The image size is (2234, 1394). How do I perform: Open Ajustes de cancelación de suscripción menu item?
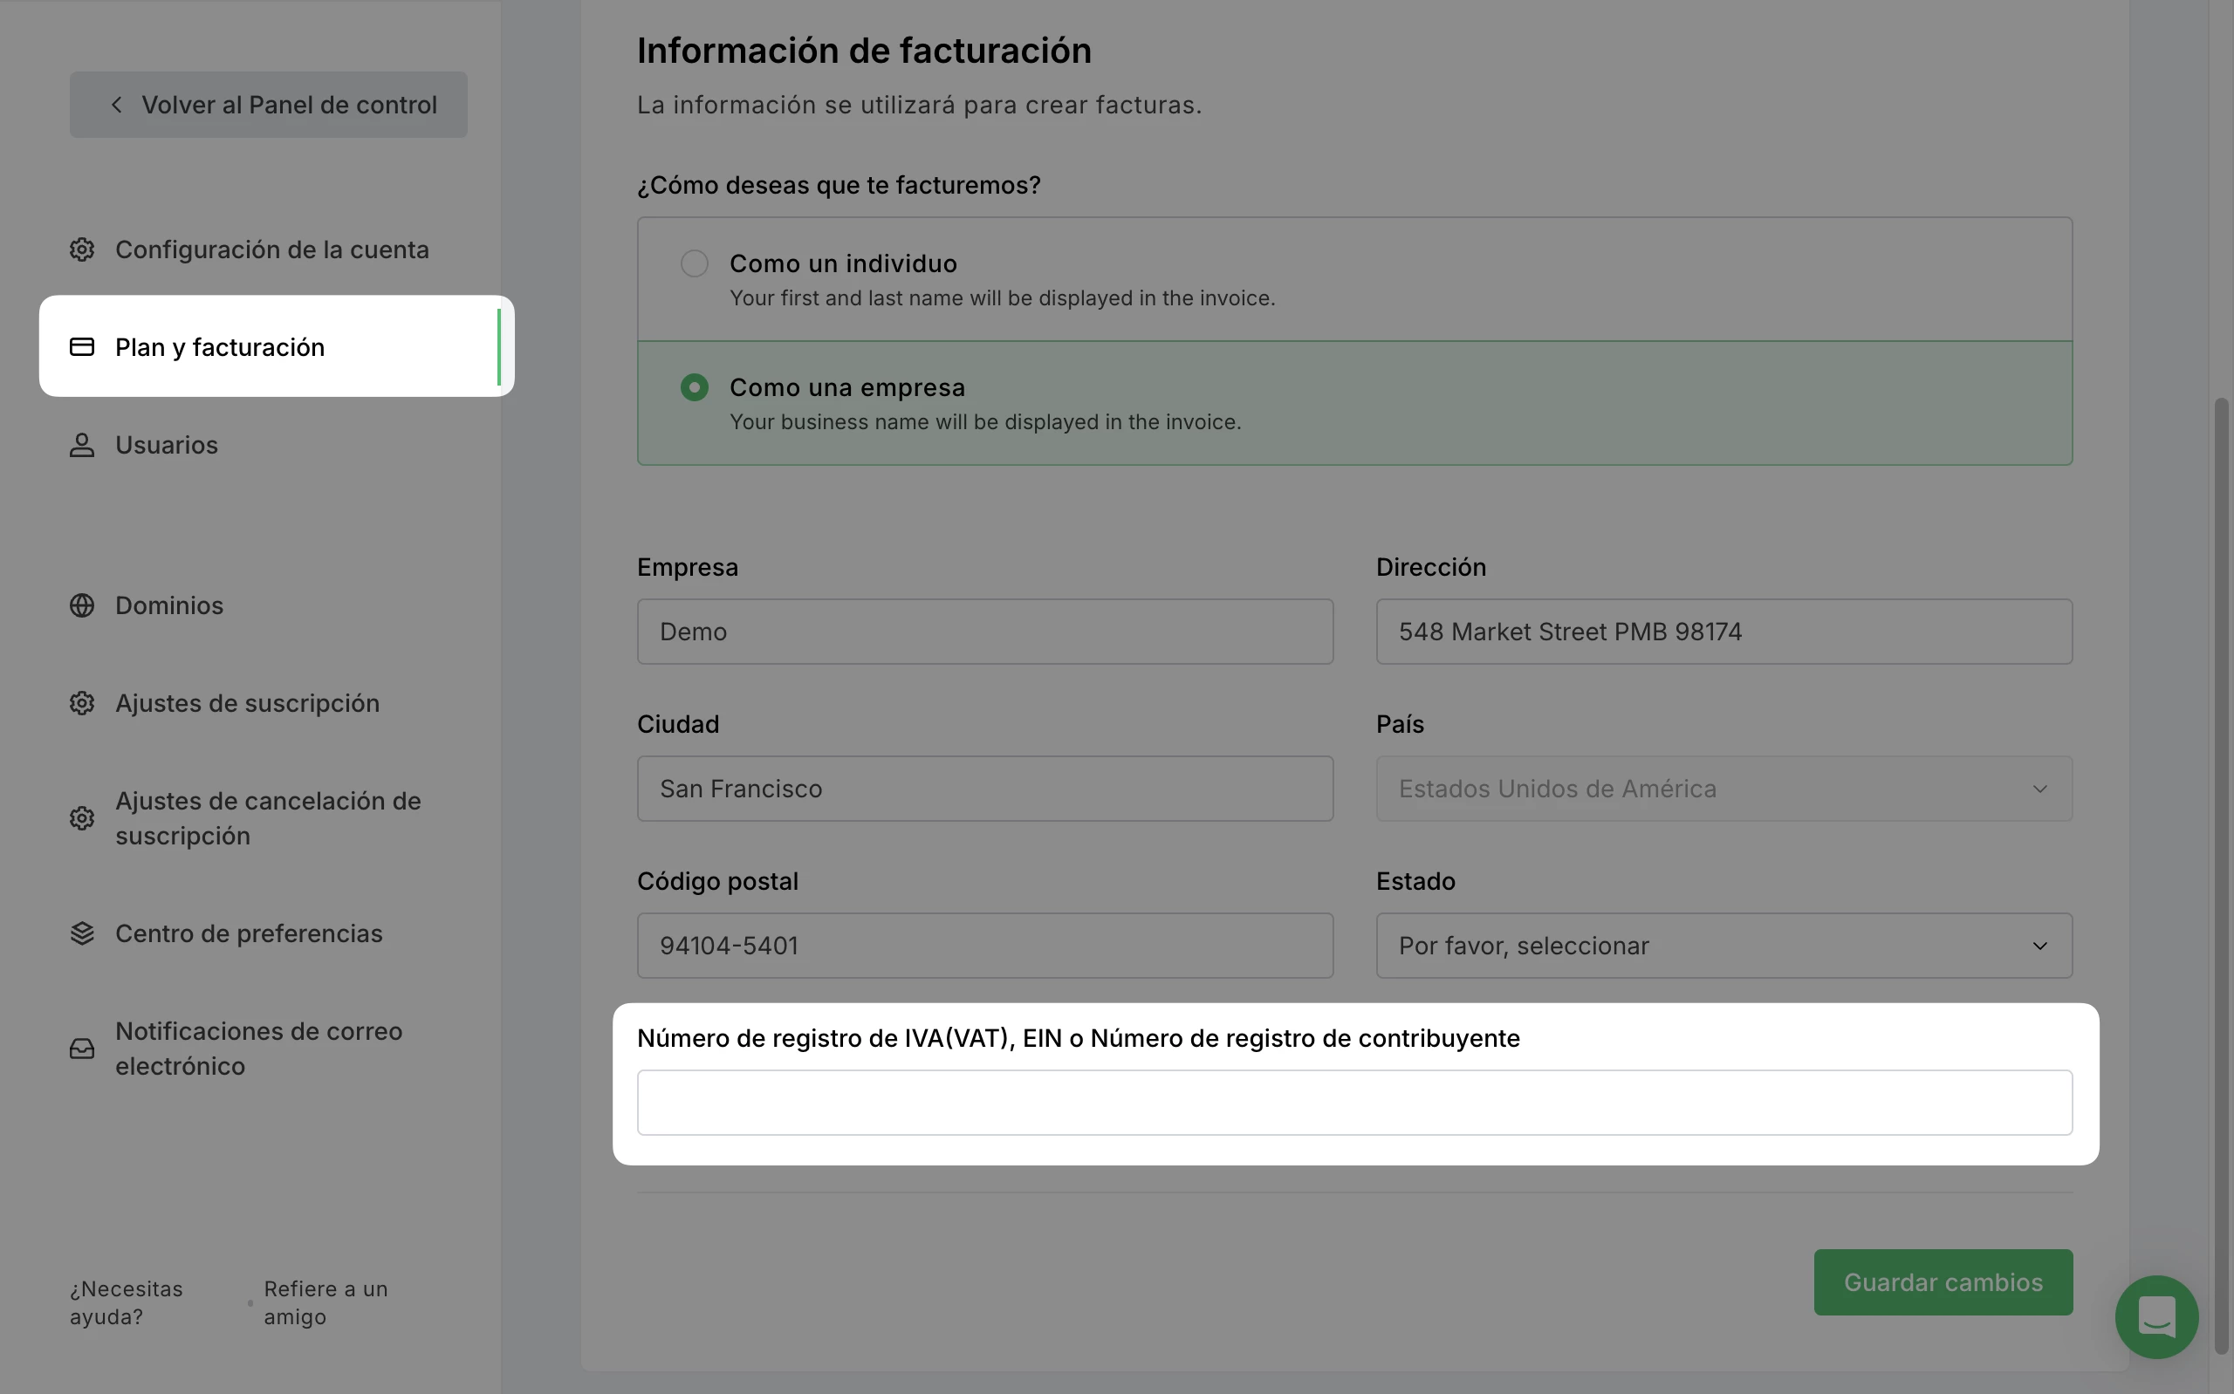[x=267, y=819]
